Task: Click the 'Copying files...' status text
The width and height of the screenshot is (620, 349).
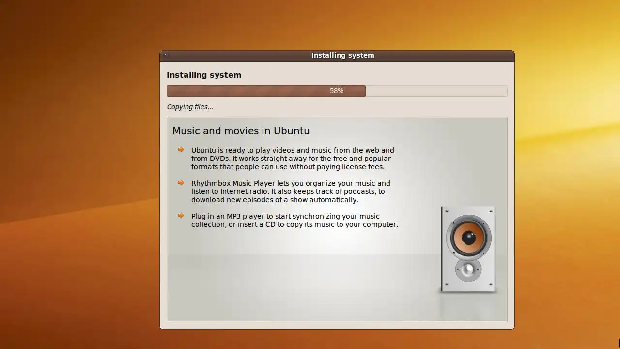Action: [x=190, y=107]
